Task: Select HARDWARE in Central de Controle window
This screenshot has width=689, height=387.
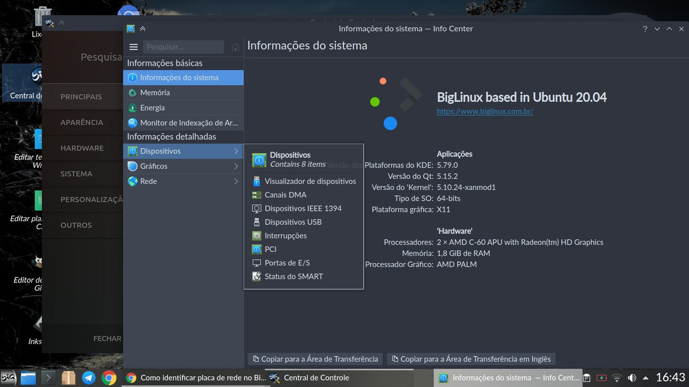Action: [81, 148]
